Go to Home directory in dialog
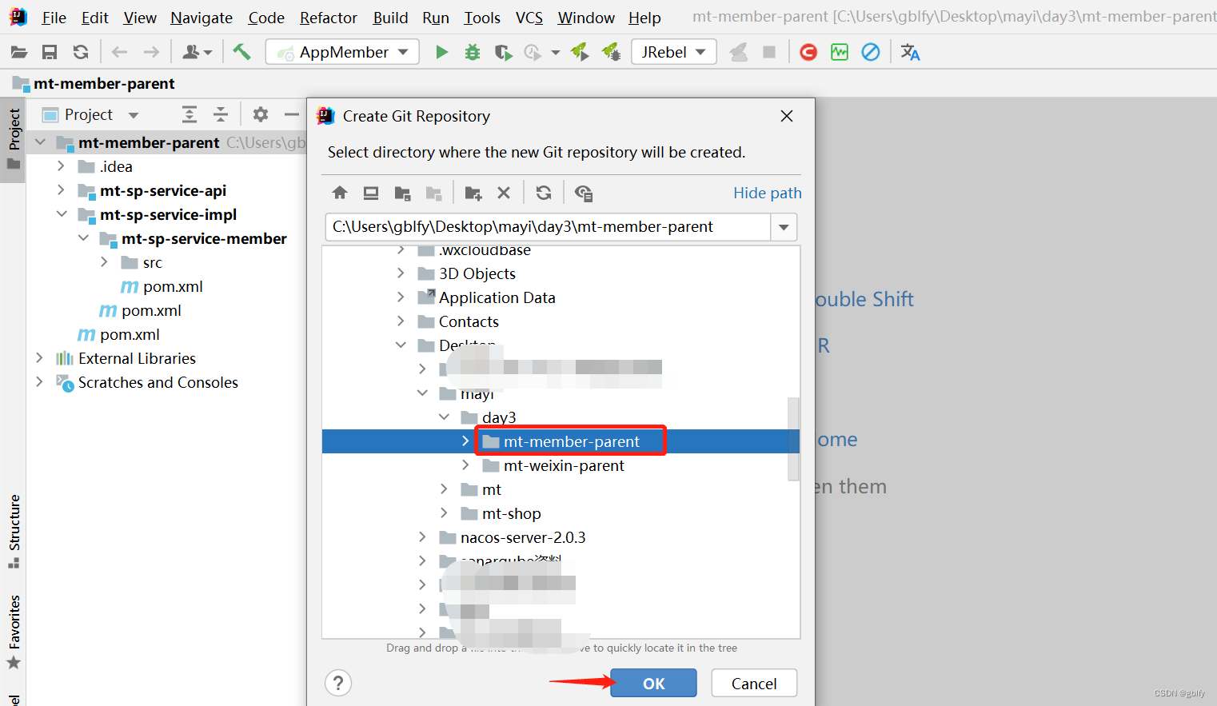 (340, 193)
